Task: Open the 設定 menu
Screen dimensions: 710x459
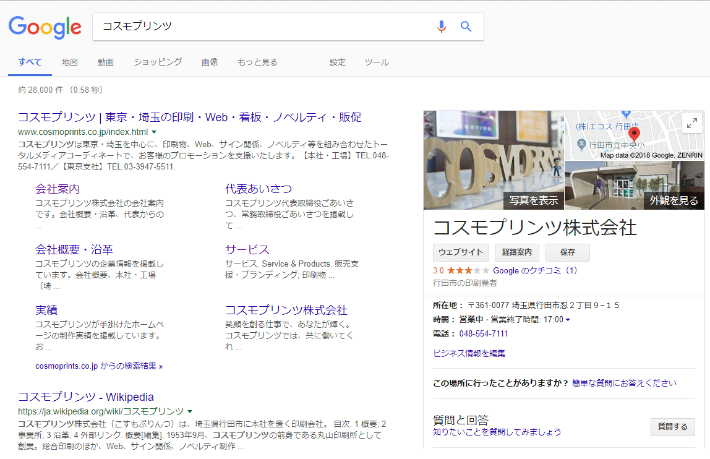Action: (338, 62)
